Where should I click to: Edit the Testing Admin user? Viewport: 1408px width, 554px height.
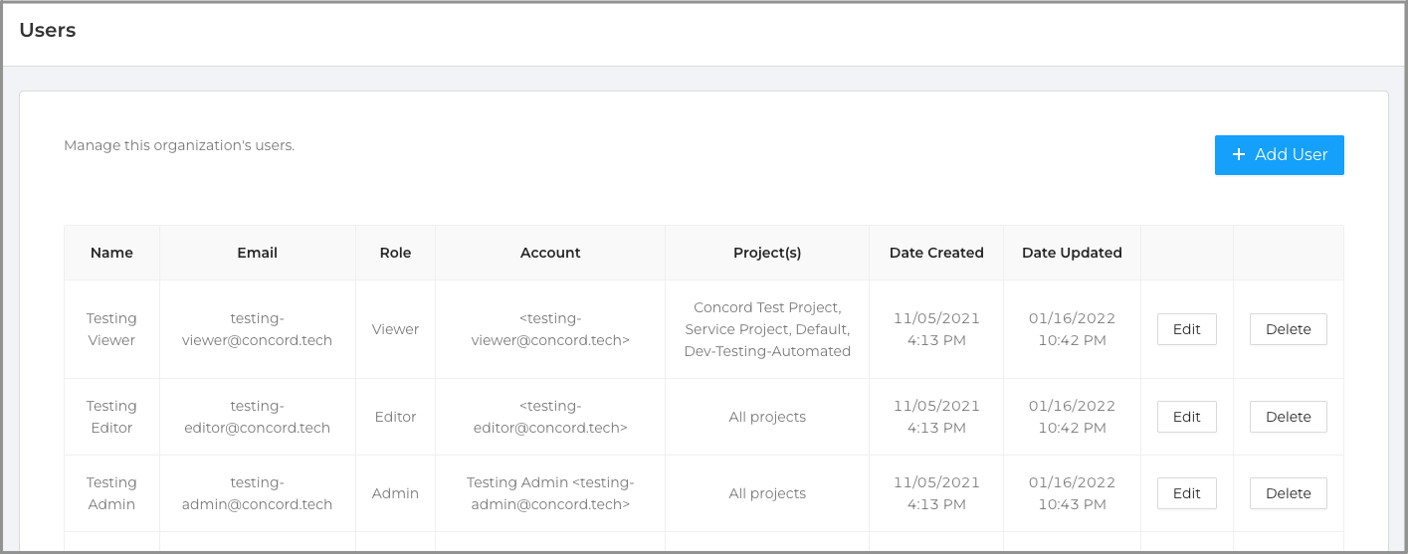click(x=1186, y=493)
